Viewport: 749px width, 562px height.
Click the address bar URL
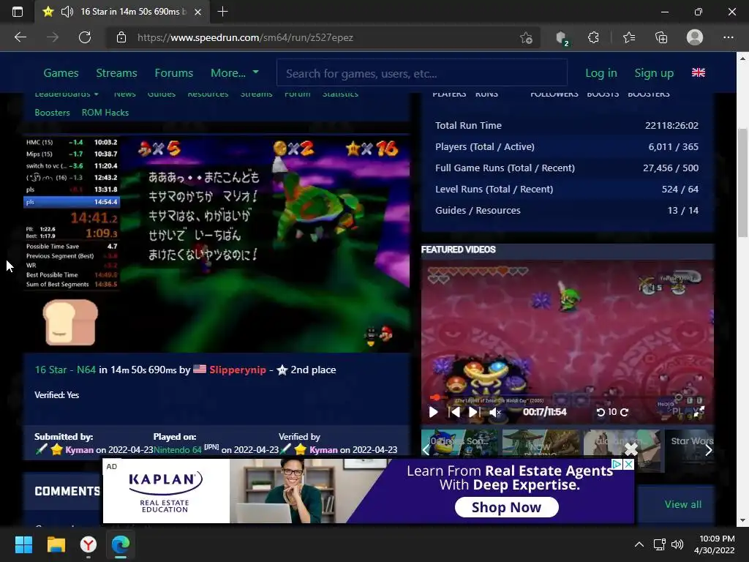245,38
